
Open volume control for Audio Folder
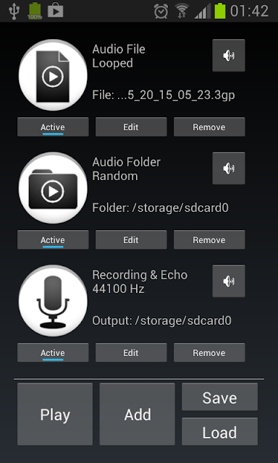point(229,169)
